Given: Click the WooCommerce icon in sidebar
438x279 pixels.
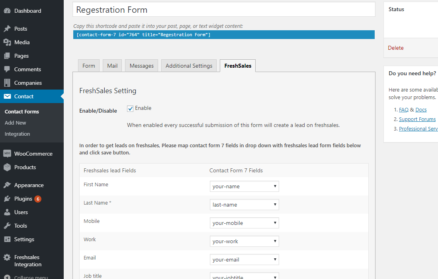Looking at the screenshot, I should click(x=7, y=154).
